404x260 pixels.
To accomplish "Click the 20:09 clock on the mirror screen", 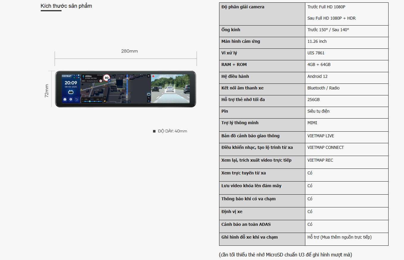I will tap(71, 83).
